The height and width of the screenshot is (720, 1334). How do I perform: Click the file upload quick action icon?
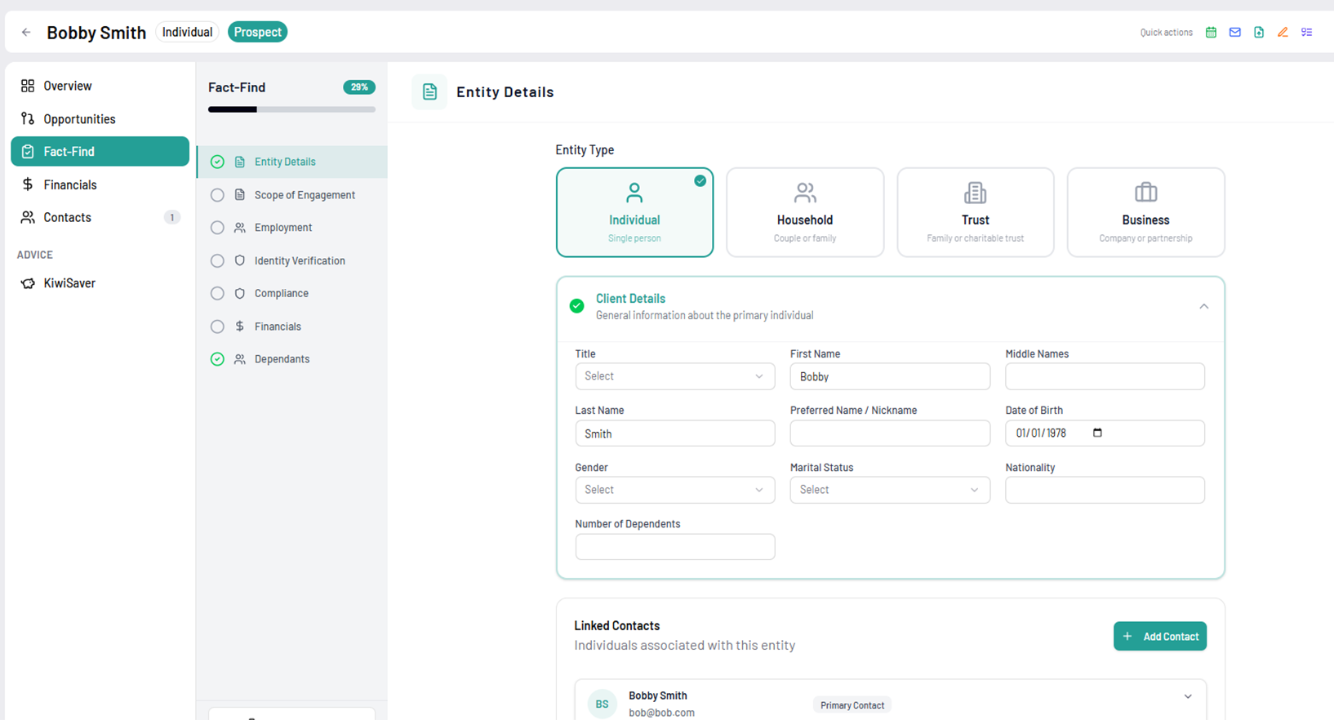[1259, 33]
